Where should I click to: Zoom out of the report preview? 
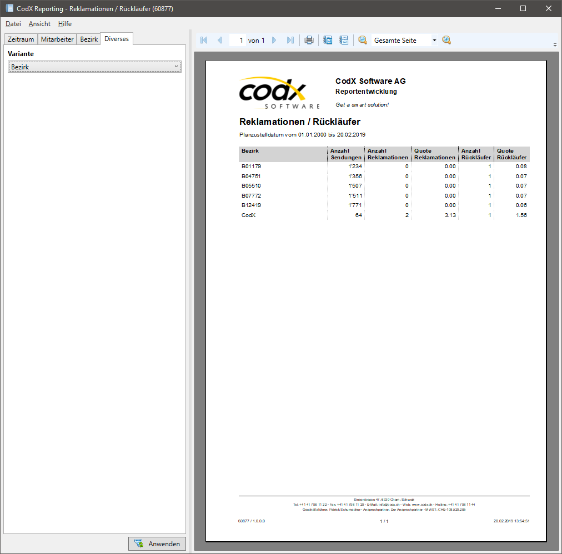tap(362, 40)
